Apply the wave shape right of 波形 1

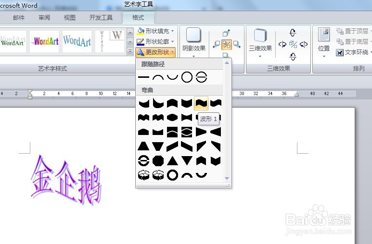pos(216,103)
